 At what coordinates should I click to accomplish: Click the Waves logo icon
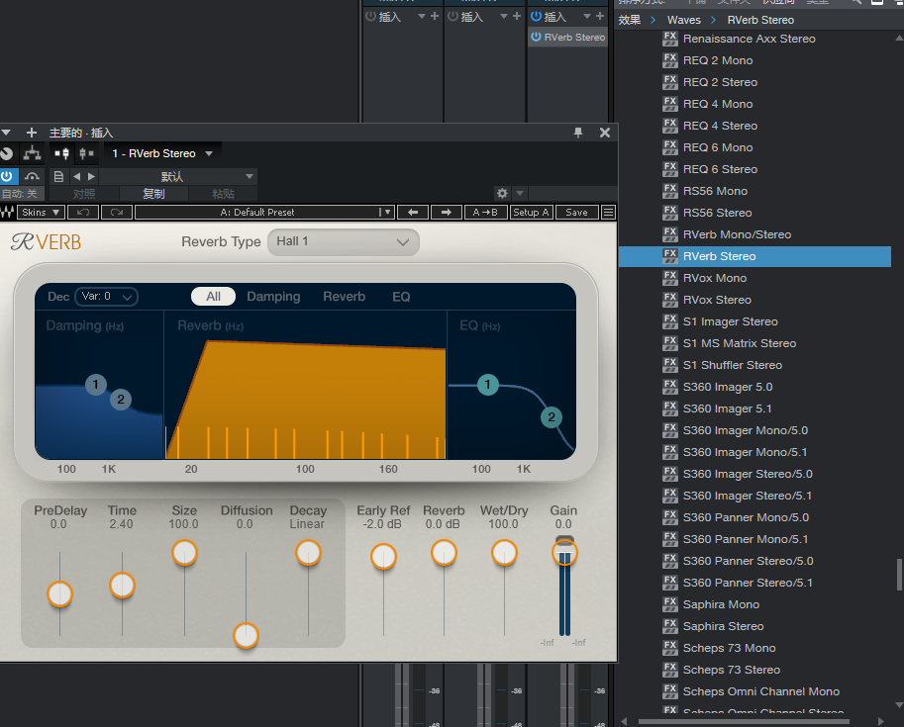click(x=7, y=212)
